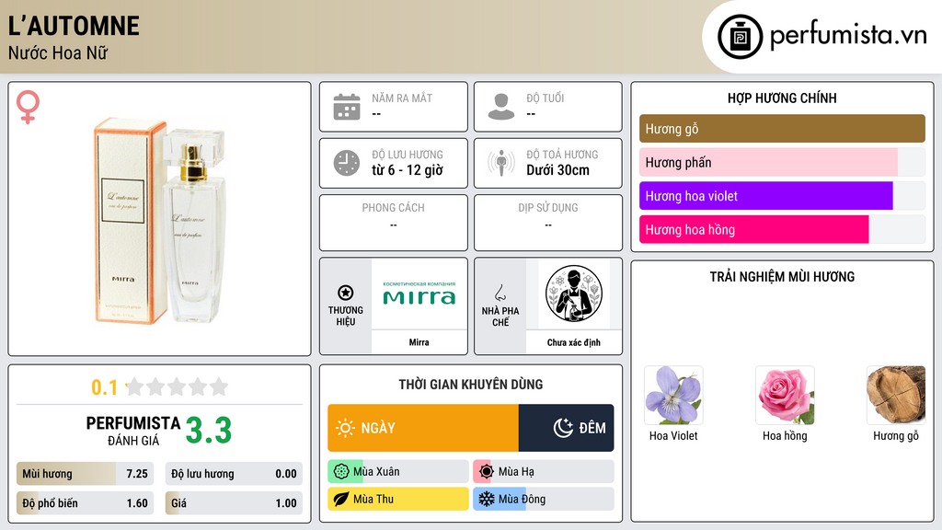Select the Hoa hồng rose note image
Screen dimensions: 942x530
click(785, 396)
